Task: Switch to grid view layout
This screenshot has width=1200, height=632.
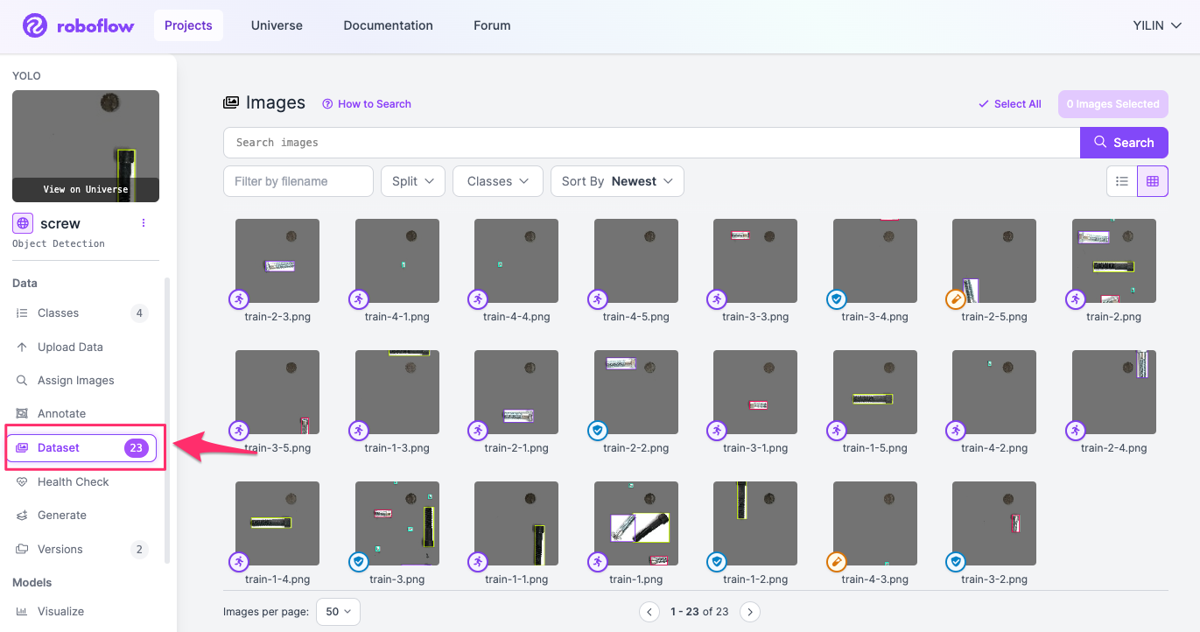Action: tap(1152, 181)
